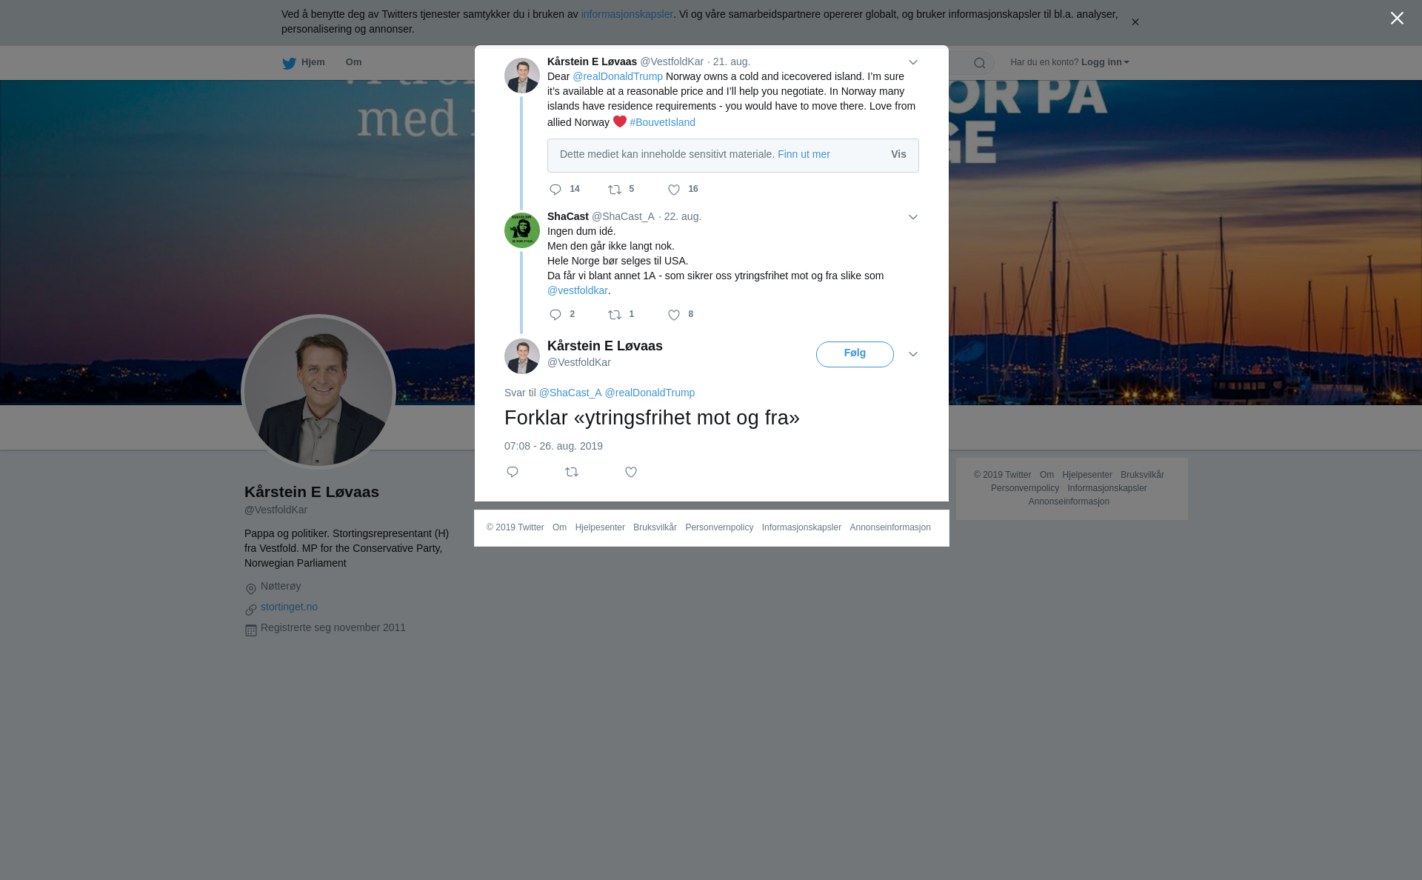This screenshot has width=1422, height=880.
Task: Open the Om menu item
Action: tap(353, 62)
